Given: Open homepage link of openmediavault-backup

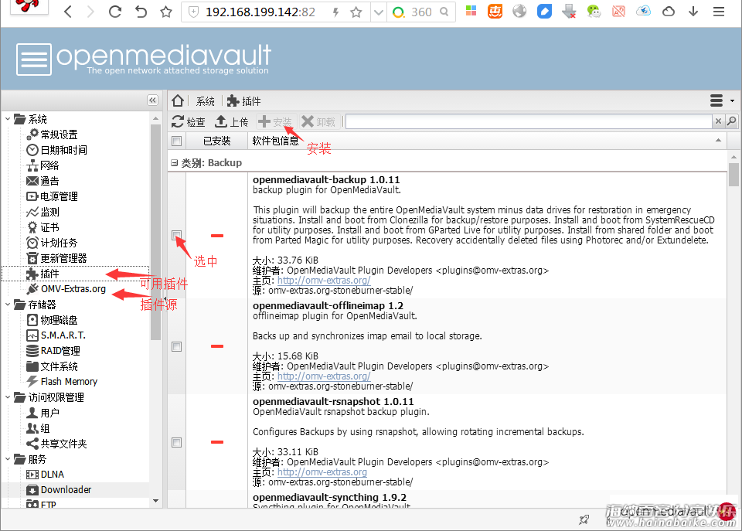Looking at the screenshot, I should [324, 281].
